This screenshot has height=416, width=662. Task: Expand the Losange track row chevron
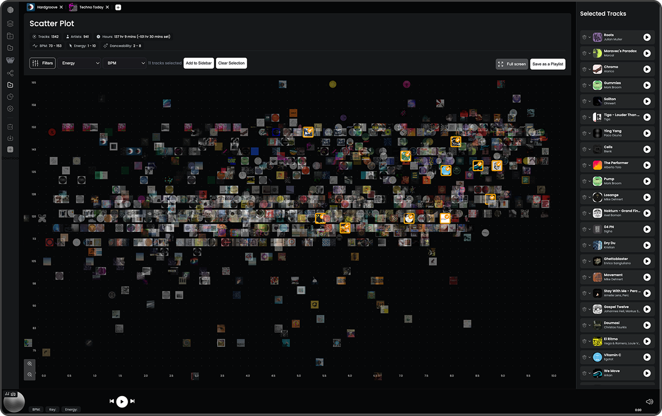tap(589, 197)
